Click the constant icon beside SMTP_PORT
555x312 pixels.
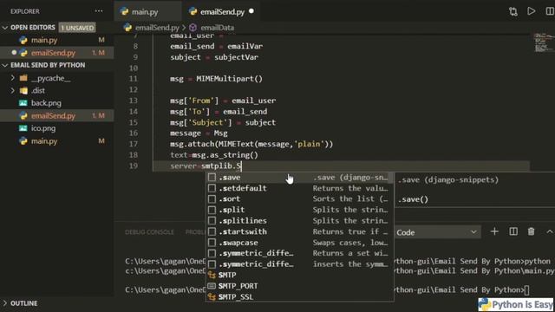[212, 286]
